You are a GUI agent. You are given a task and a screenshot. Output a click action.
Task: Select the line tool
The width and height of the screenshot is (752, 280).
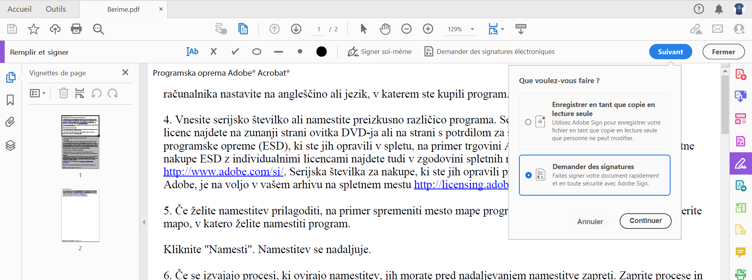pyautogui.click(x=278, y=52)
